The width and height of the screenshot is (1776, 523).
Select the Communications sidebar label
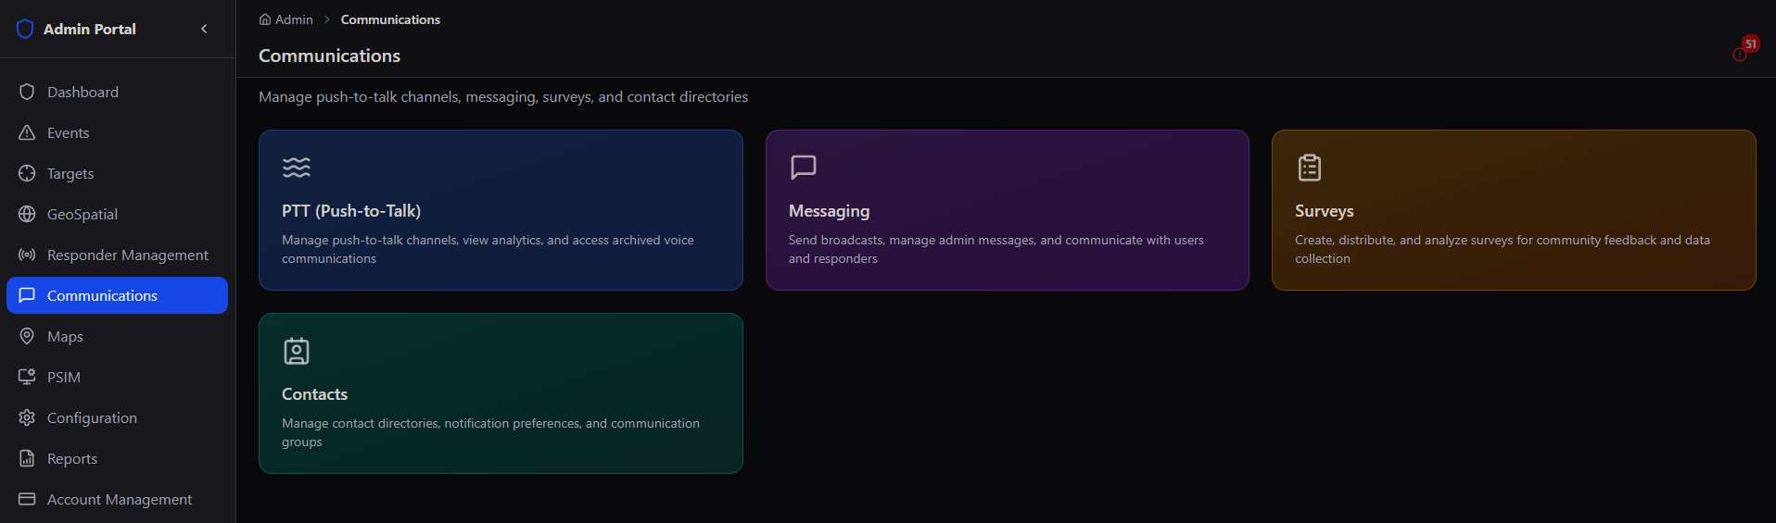102,295
